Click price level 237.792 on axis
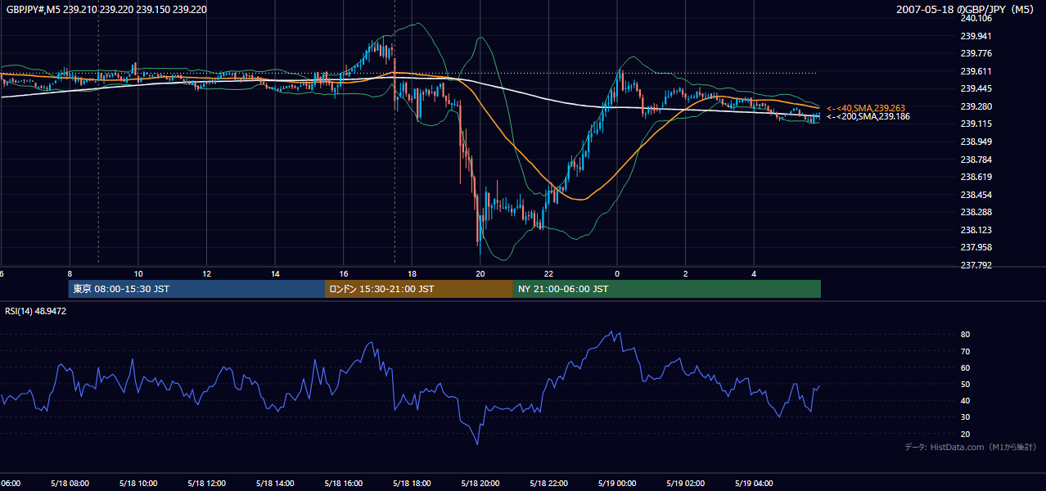Image resolution: width=1046 pixels, height=491 pixels. [976, 265]
